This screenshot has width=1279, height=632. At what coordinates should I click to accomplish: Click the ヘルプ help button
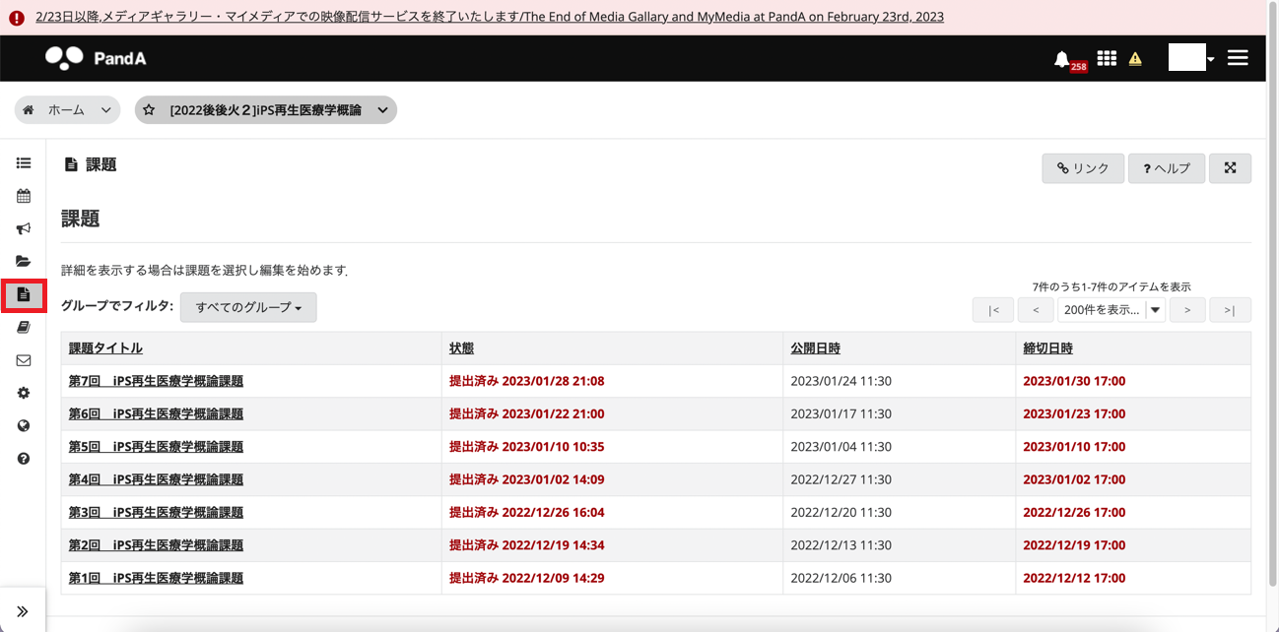[x=1167, y=168]
